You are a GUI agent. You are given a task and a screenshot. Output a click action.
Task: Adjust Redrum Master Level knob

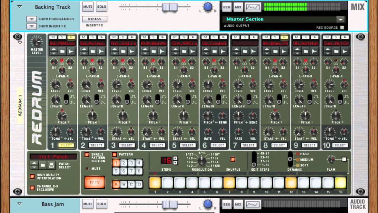tap(37, 41)
